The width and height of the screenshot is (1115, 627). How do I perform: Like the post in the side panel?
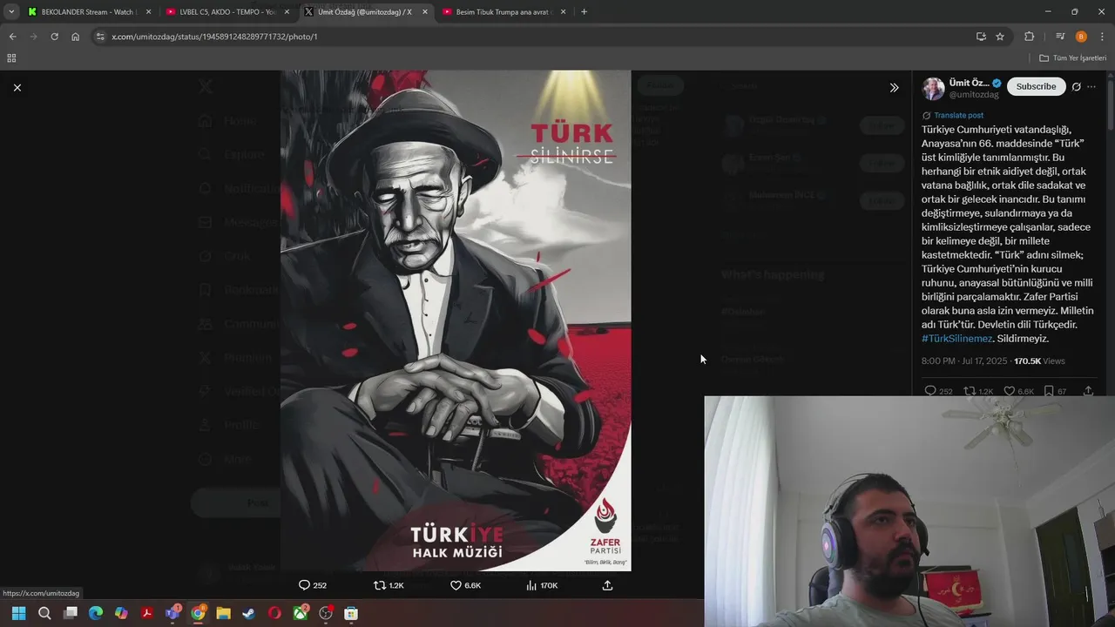[1009, 391]
